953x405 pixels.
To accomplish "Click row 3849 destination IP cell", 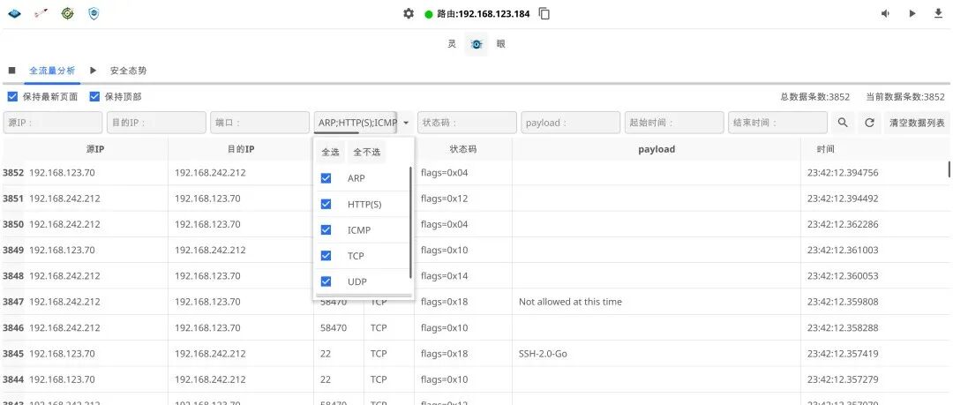I will click(210, 250).
